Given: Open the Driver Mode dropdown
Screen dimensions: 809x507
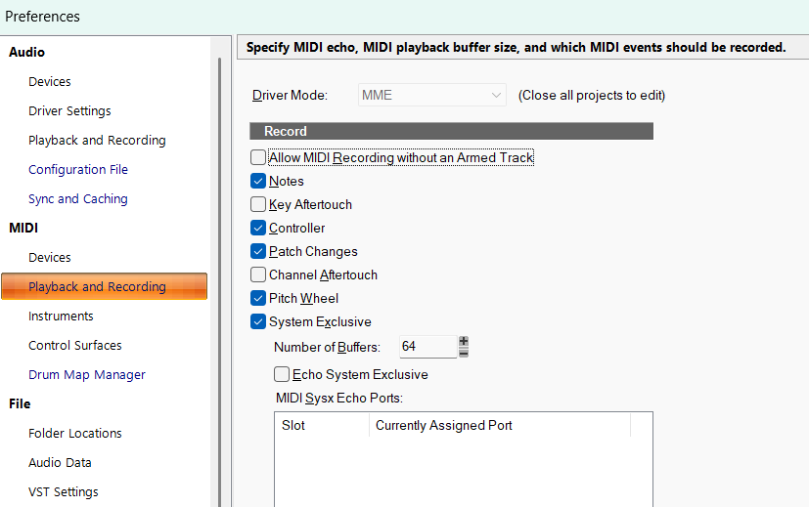Looking at the screenshot, I should (430, 95).
